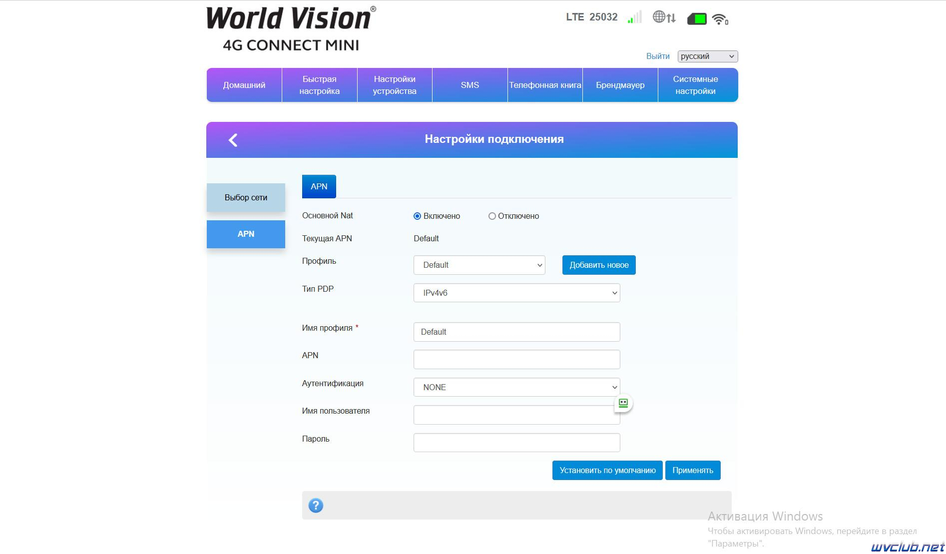Open Настройки устройства menu
The height and width of the screenshot is (554, 946).
(395, 85)
